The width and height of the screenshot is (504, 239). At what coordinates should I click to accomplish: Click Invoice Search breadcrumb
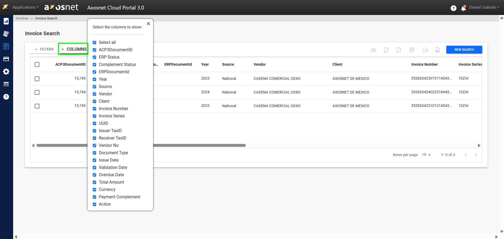tap(46, 18)
